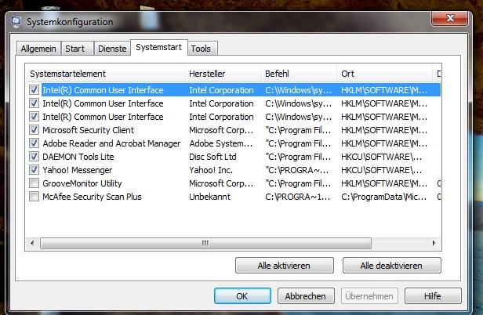Sort by Systemstartelement column header

105,74
